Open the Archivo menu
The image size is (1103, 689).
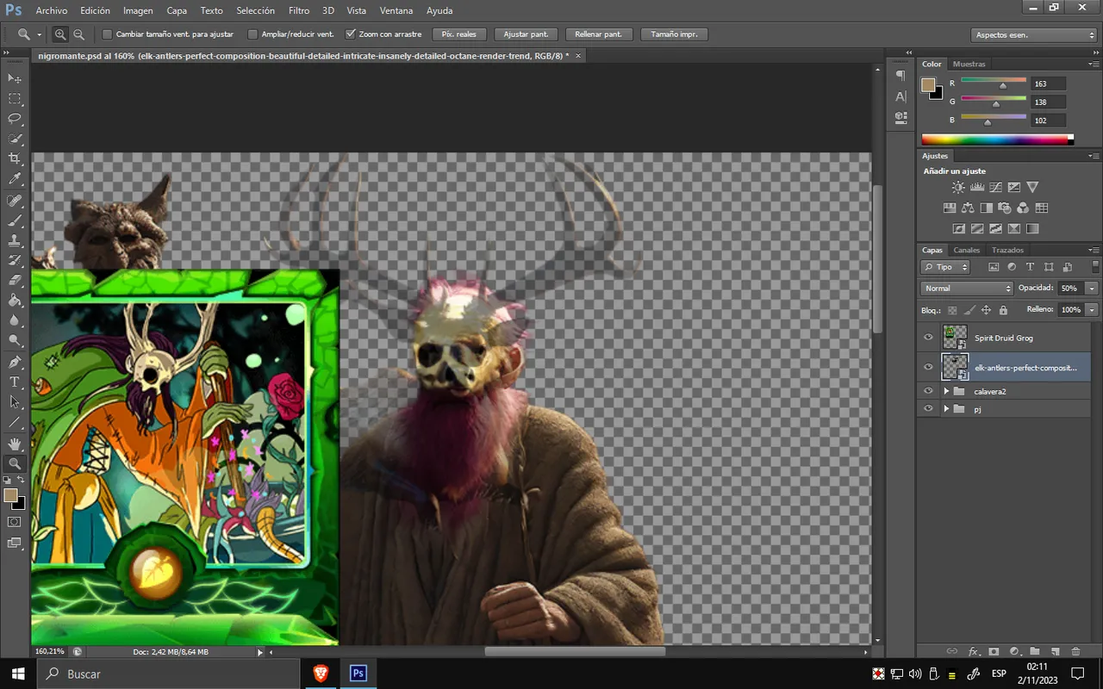pos(52,11)
